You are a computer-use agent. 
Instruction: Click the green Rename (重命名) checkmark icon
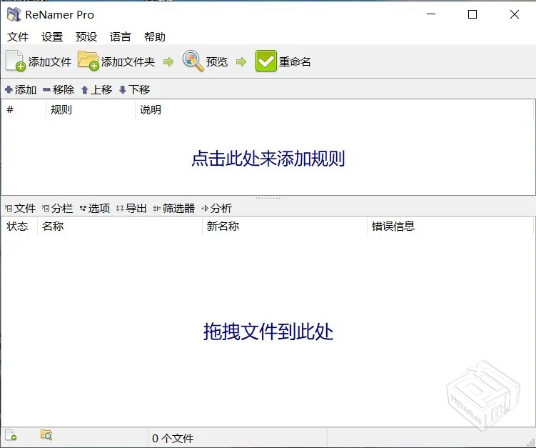pyautogui.click(x=266, y=61)
